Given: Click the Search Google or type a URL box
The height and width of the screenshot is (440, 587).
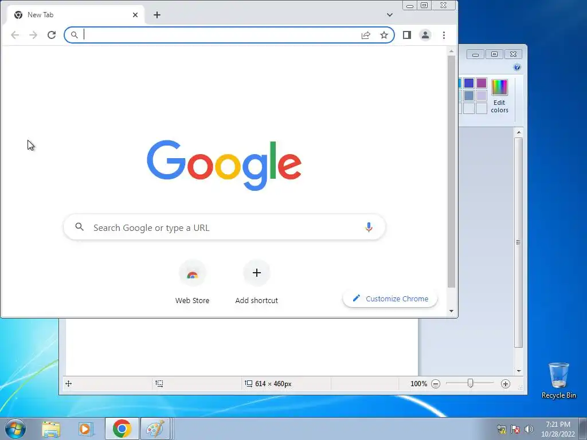Looking at the screenshot, I should (x=224, y=227).
